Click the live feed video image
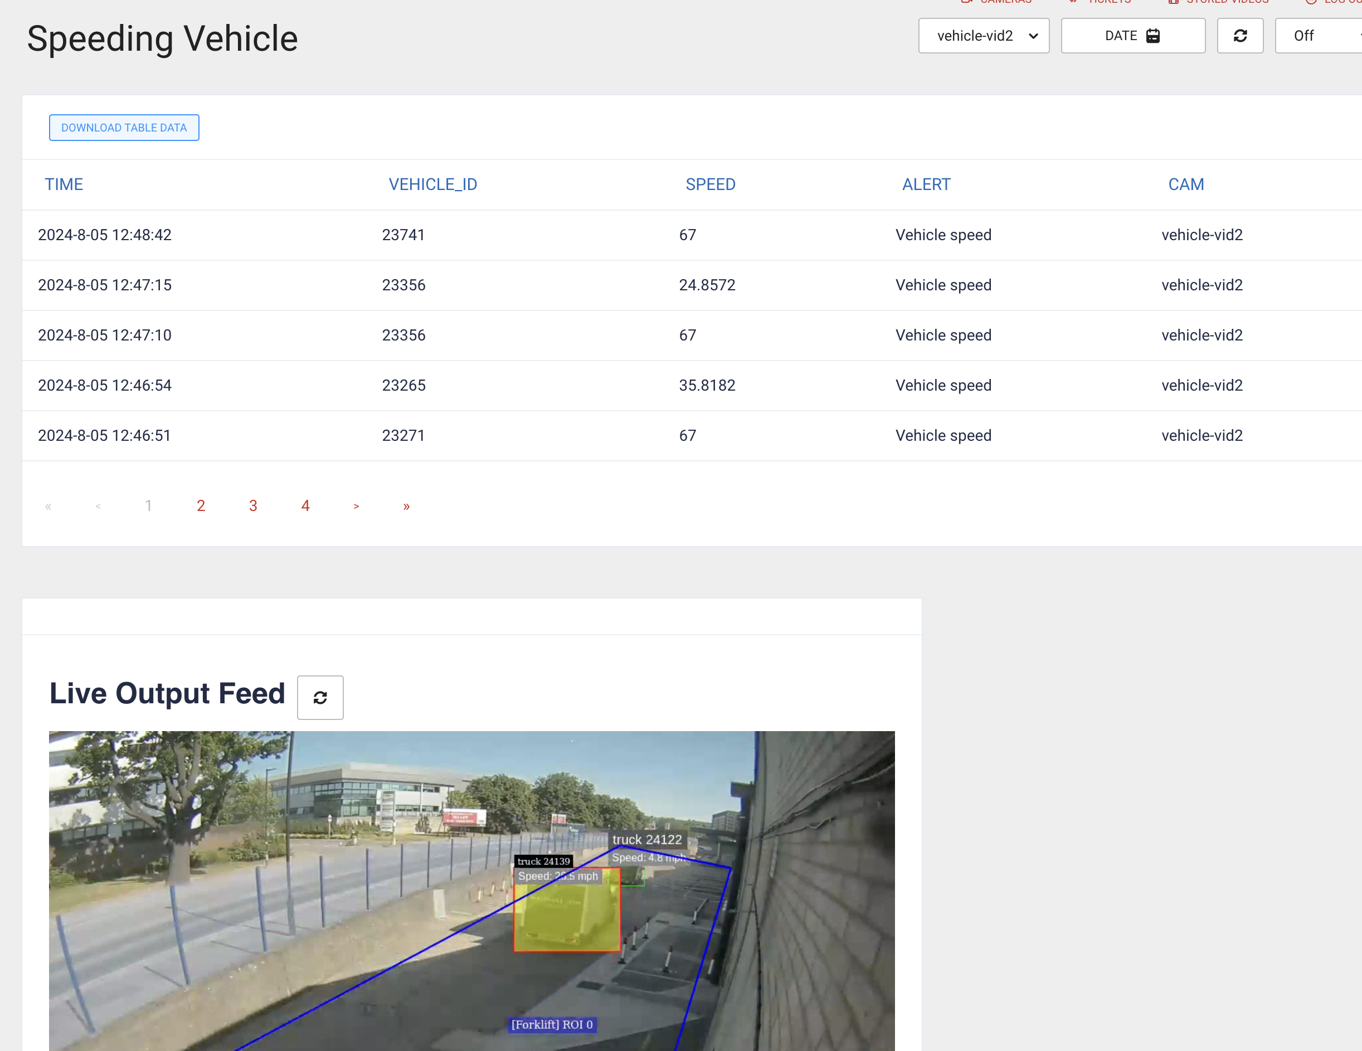Viewport: 1362px width, 1051px height. 471,891
